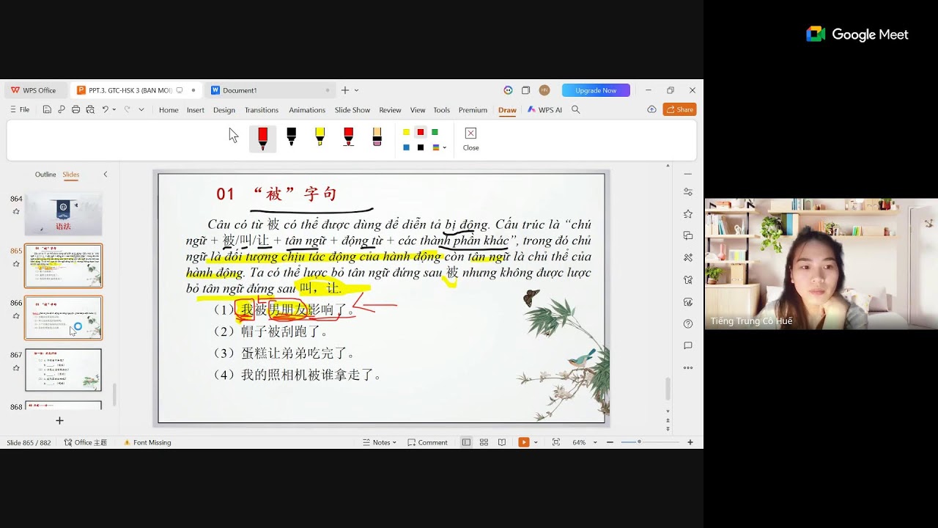This screenshot has width=938, height=528.
Task: Switch to Reading view icon
Action: click(502, 442)
